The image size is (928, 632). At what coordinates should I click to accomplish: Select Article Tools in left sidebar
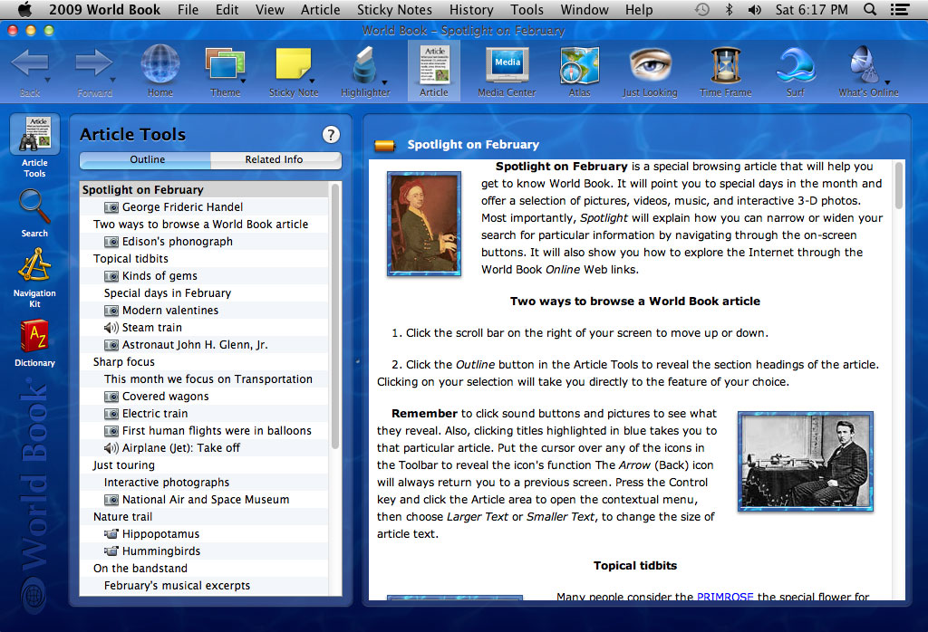(35, 146)
